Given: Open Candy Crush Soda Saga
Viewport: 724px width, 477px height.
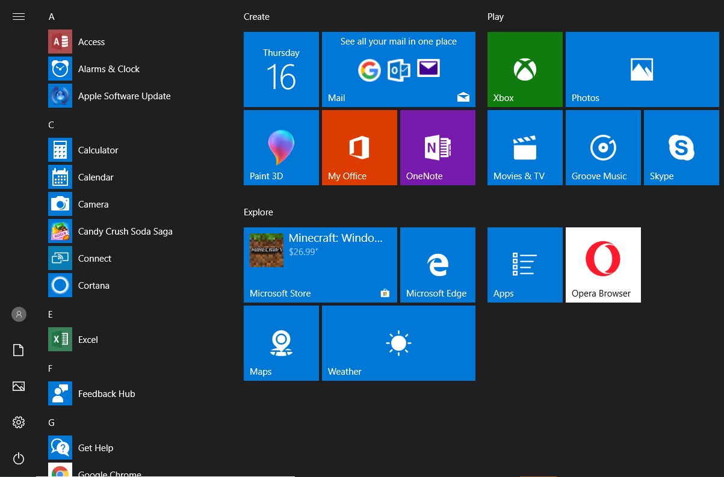Looking at the screenshot, I should (125, 231).
